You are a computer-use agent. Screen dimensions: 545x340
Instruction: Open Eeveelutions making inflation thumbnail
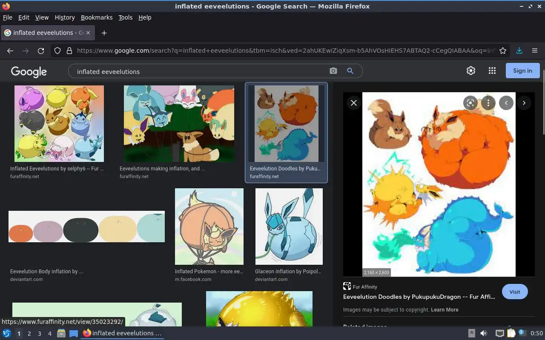click(179, 124)
